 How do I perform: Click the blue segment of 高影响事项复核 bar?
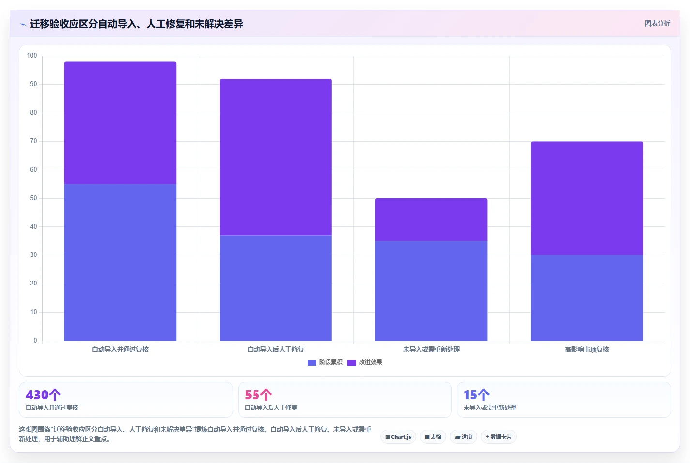[x=587, y=298]
